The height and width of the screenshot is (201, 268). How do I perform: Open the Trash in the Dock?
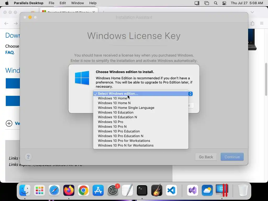(243, 190)
